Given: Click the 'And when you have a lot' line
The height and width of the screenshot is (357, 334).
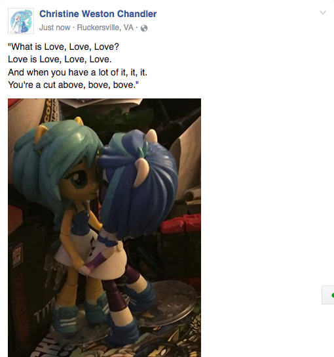Looking at the screenshot, I should coord(78,72).
